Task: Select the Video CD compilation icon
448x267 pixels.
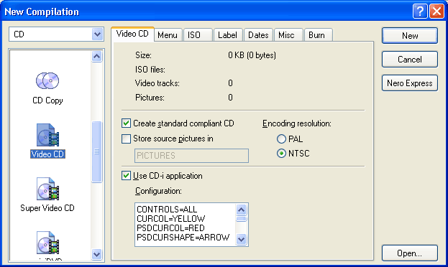Action: (x=47, y=135)
